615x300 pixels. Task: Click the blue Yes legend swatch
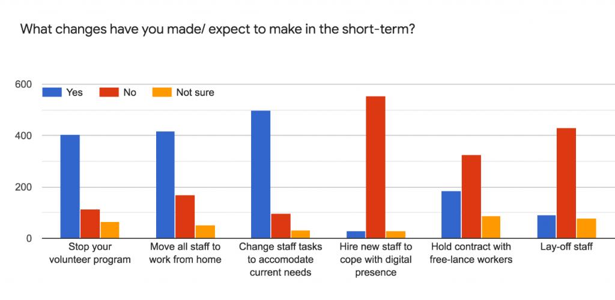(53, 92)
